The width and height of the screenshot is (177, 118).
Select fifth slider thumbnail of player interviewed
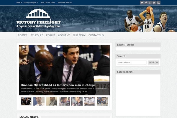(77, 101)
